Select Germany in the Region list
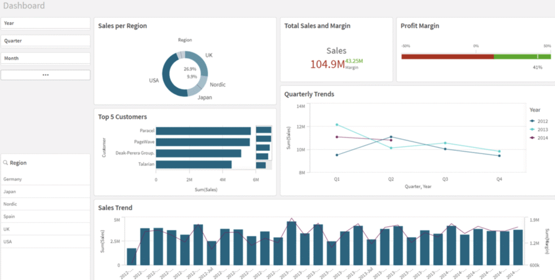The height and width of the screenshot is (280, 555). coord(46,179)
